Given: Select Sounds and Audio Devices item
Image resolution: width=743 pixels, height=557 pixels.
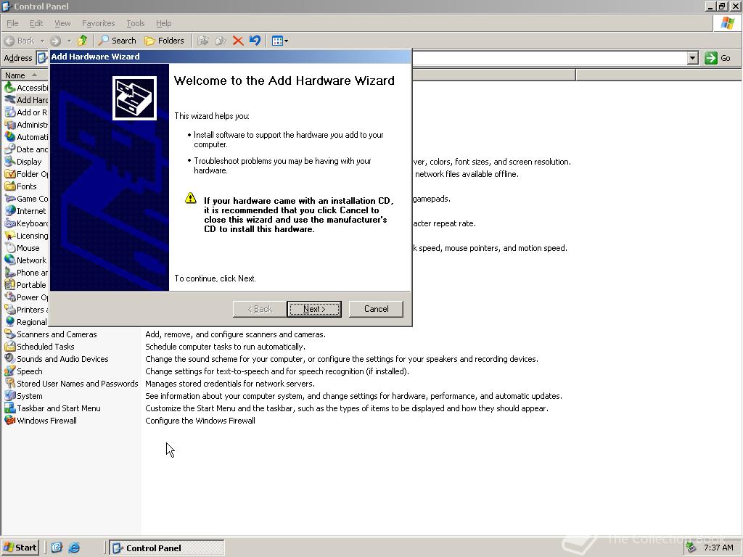Looking at the screenshot, I should pyautogui.click(x=57, y=358).
